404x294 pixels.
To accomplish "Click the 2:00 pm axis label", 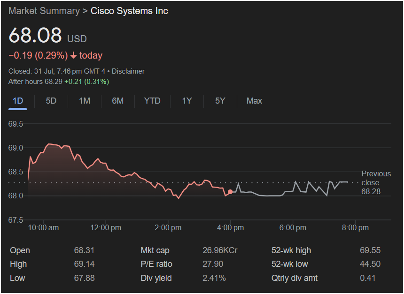I will [x=168, y=227].
